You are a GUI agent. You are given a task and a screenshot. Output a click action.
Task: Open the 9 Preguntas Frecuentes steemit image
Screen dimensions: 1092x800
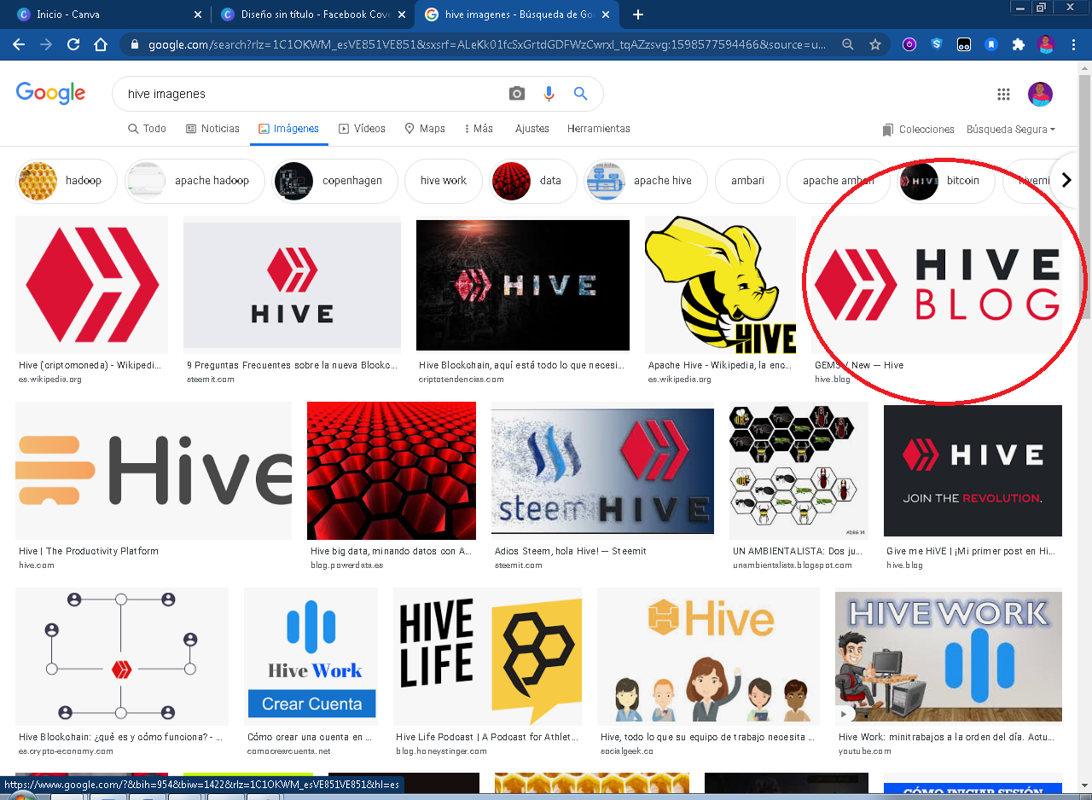point(292,285)
